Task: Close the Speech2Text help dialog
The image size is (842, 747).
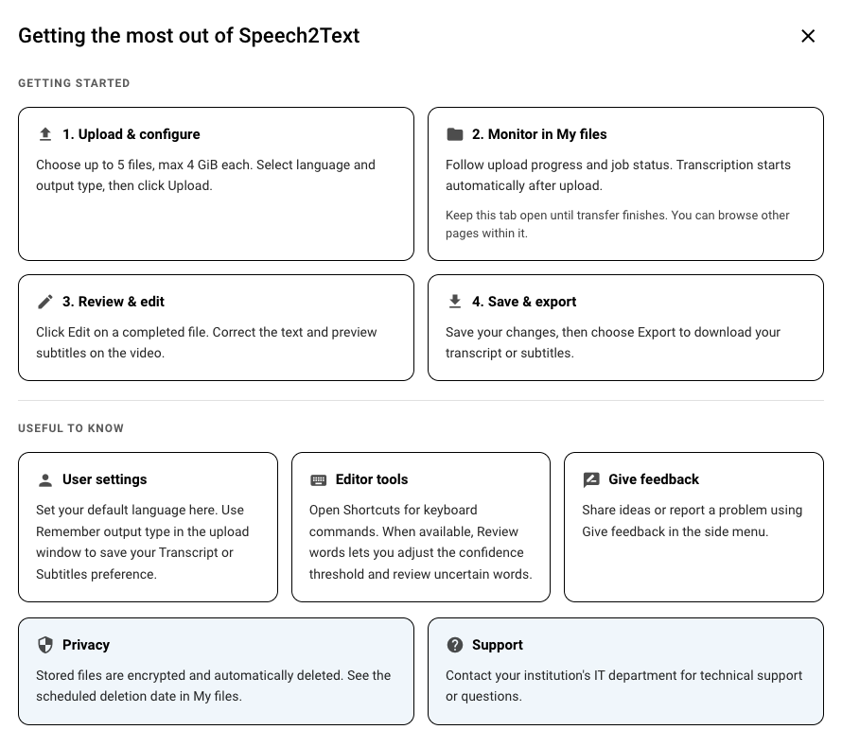Action: click(x=808, y=36)
